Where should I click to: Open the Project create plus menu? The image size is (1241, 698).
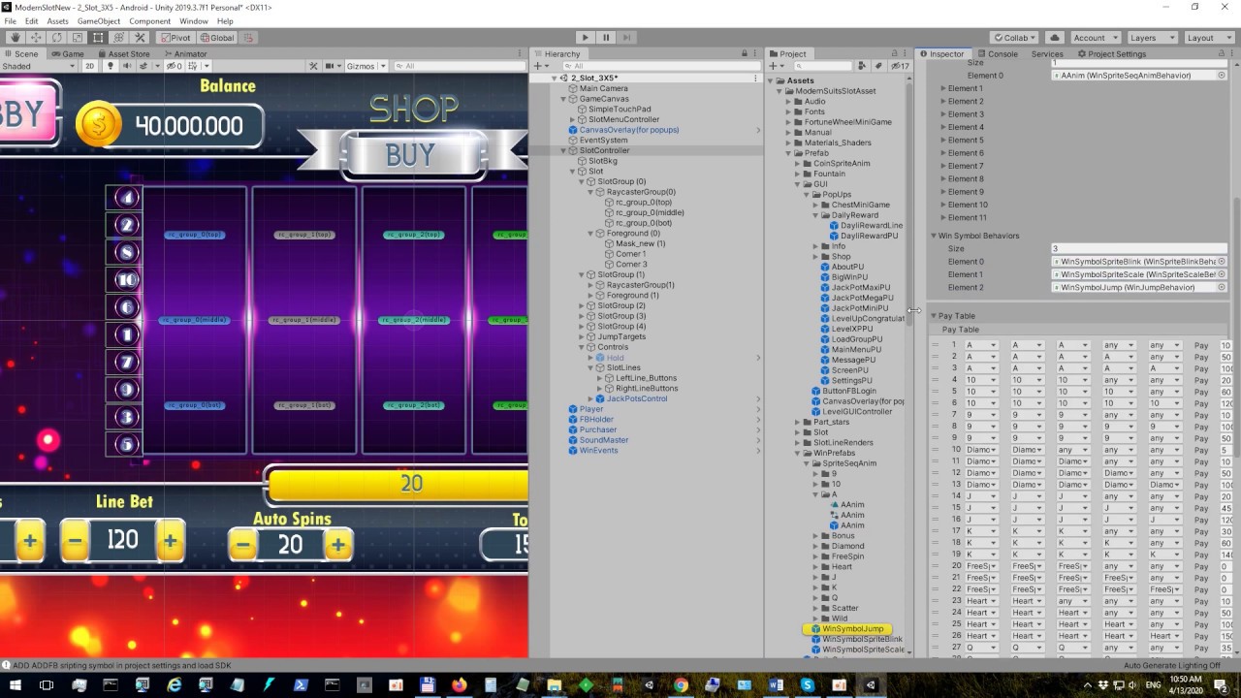coord(777,66)
